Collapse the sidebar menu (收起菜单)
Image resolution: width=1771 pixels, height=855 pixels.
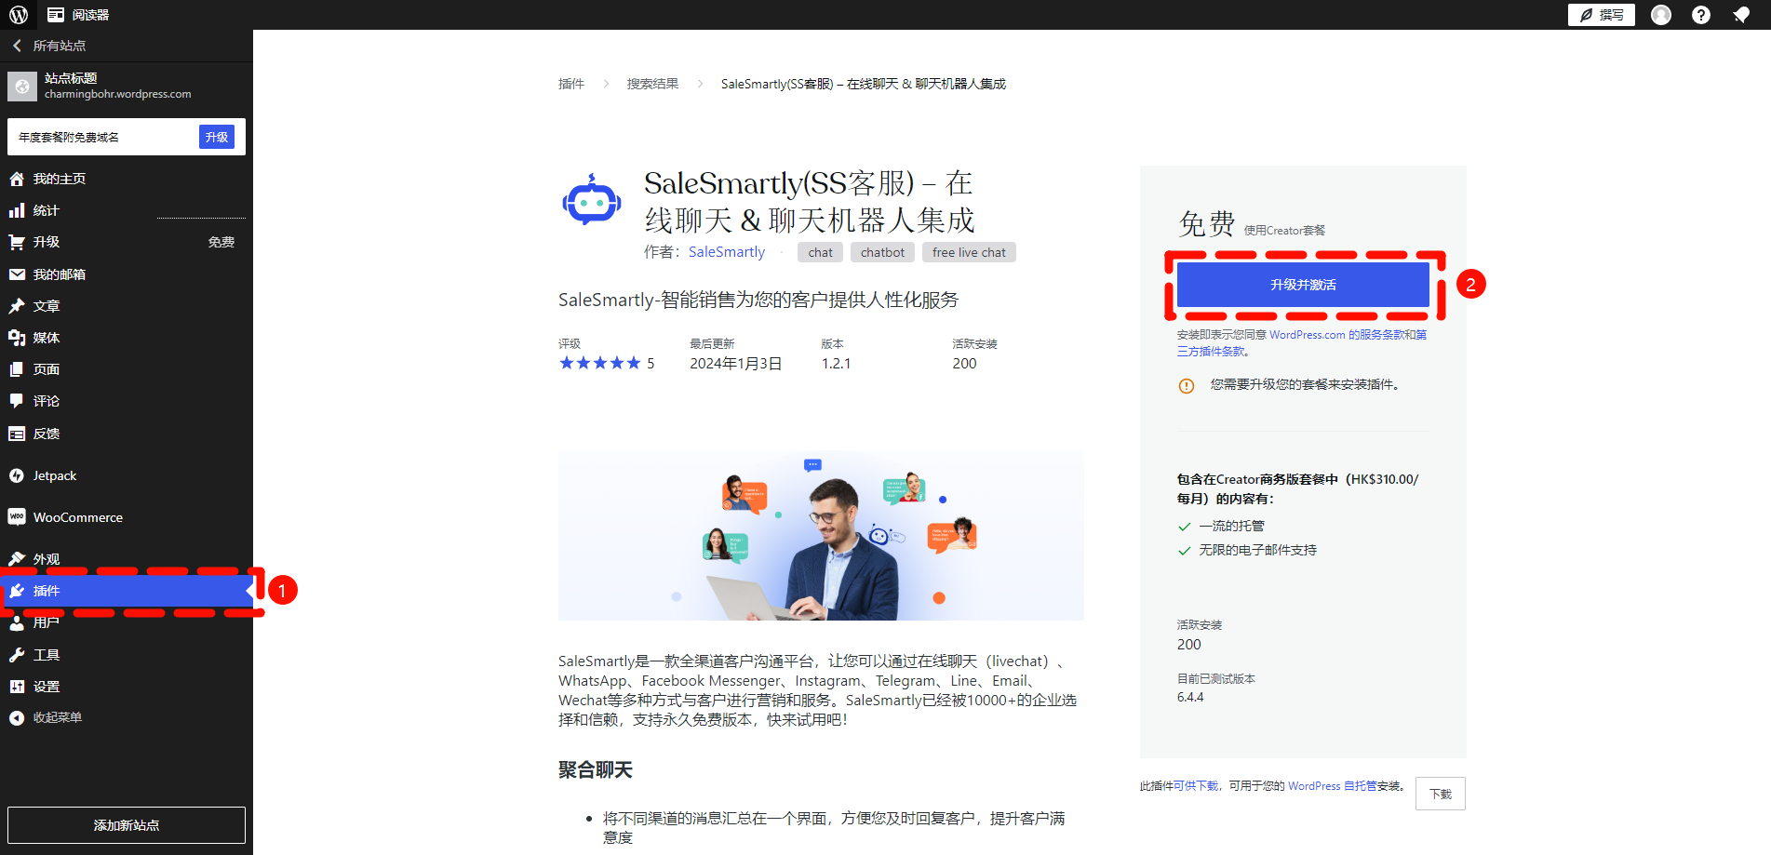point(57,717)
